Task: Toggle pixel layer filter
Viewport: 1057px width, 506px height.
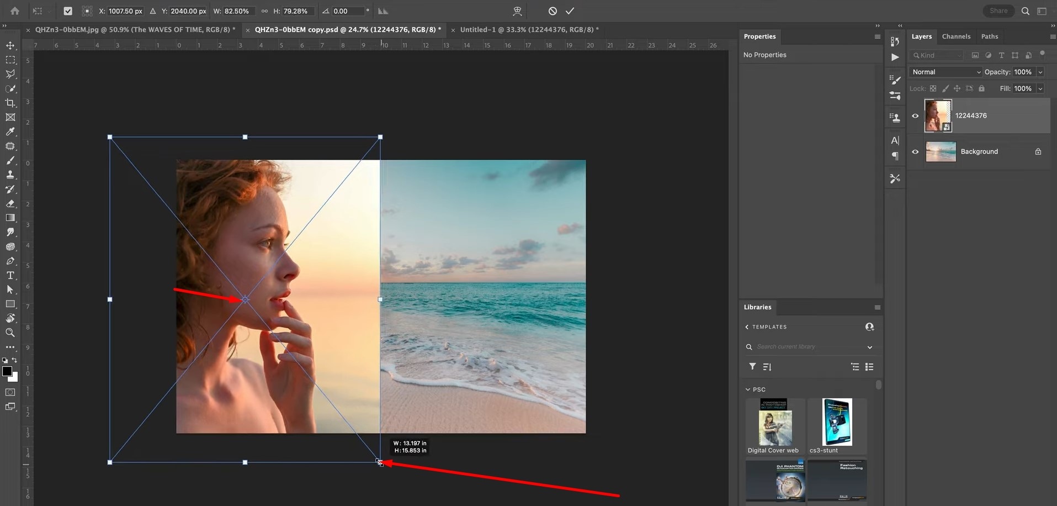Action: pos(975,55)
